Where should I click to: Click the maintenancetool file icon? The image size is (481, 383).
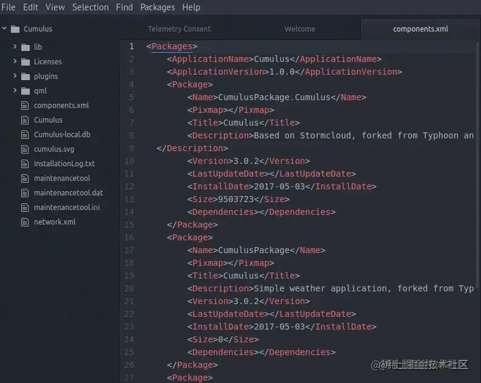[25, 178]
